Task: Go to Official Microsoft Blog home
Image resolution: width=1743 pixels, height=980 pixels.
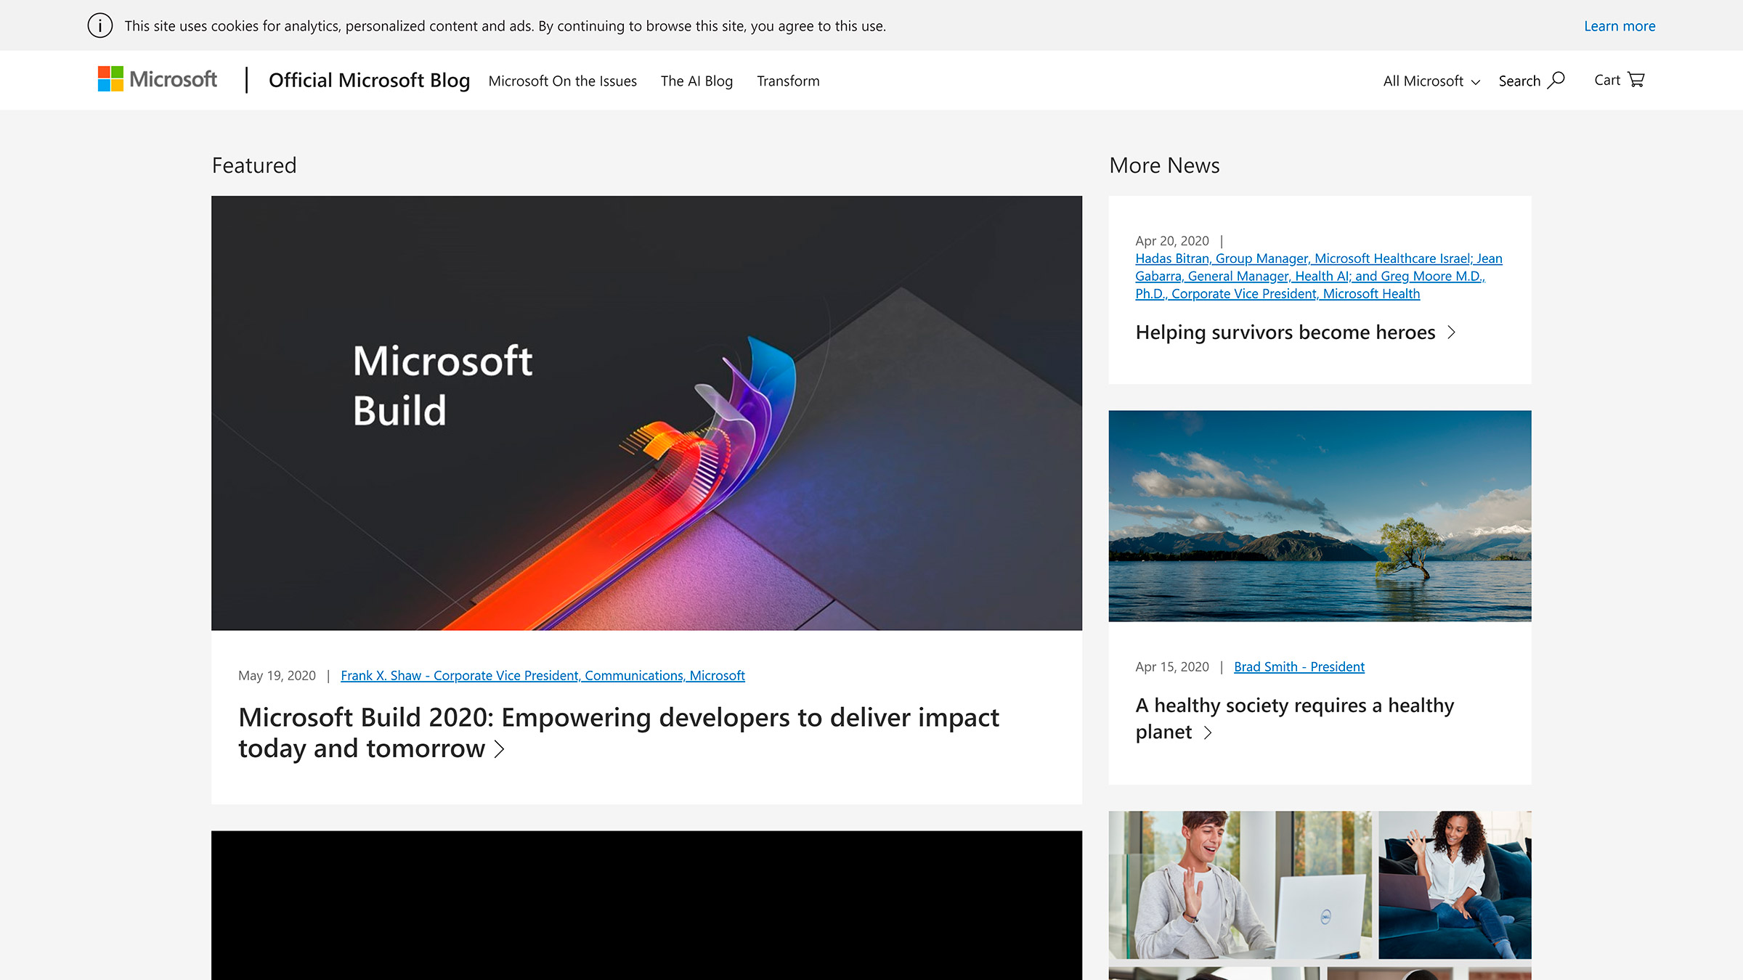Action: 369,80
